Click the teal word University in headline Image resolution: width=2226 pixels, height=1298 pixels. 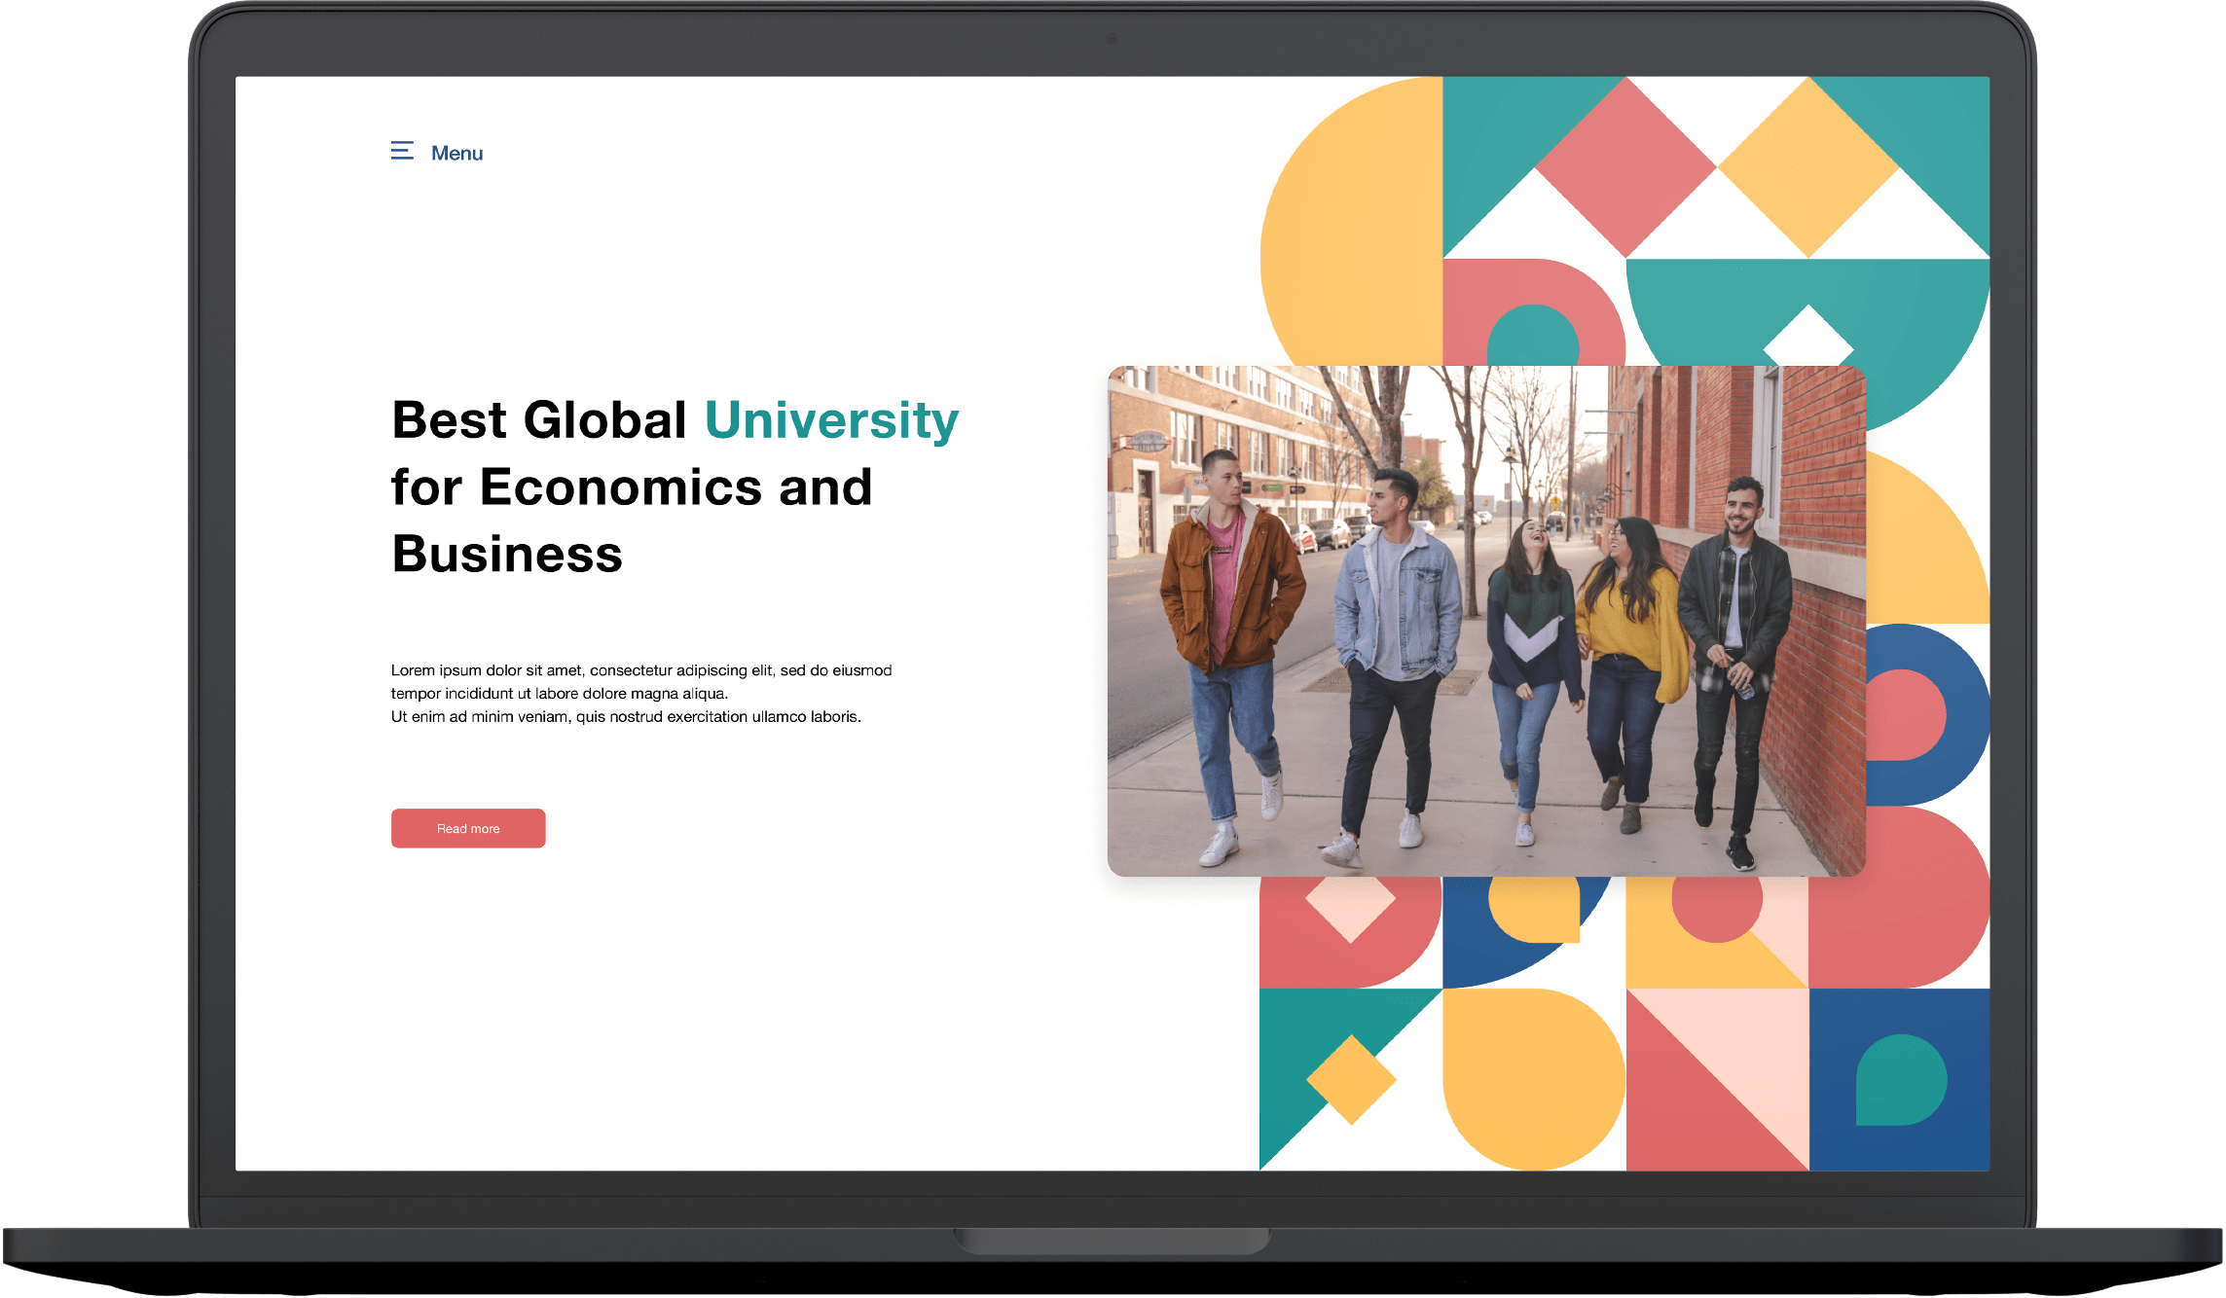831,420
